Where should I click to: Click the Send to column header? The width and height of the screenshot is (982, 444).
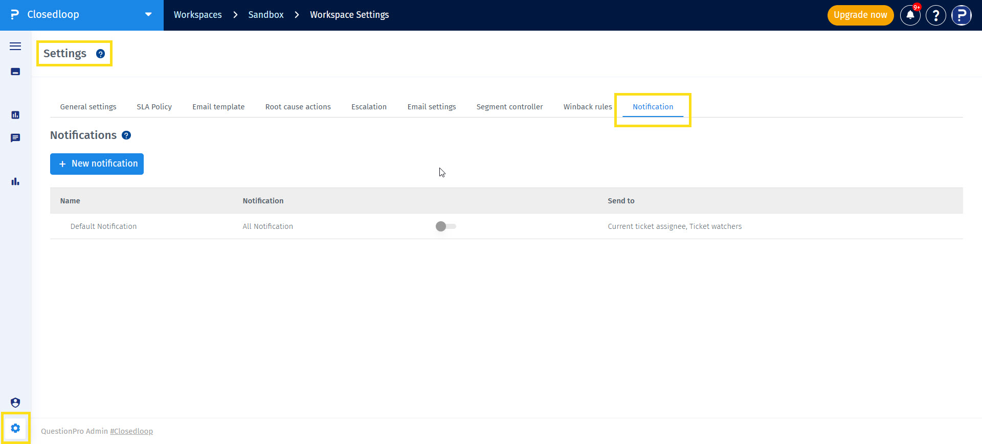[x=621, y=201]
